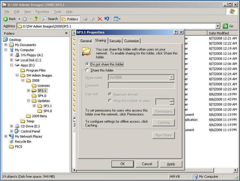Open the Edit menu
Screen dimensions: 240x181
(x=17, y=12)
